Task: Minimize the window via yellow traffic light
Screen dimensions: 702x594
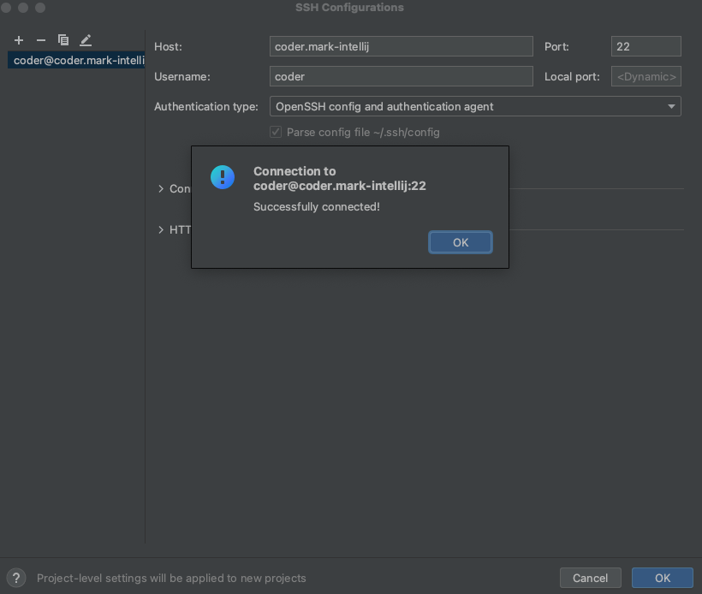Action: 24,8
